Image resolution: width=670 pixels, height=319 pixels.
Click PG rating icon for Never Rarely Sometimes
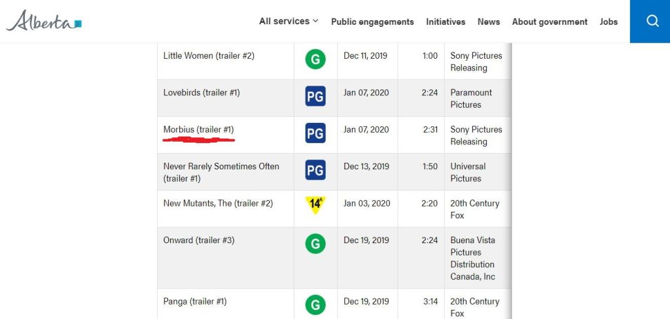click(315, 170)
